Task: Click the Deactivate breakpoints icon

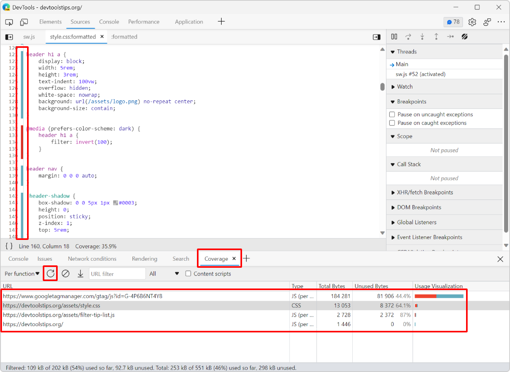Action: pos(464,36)
